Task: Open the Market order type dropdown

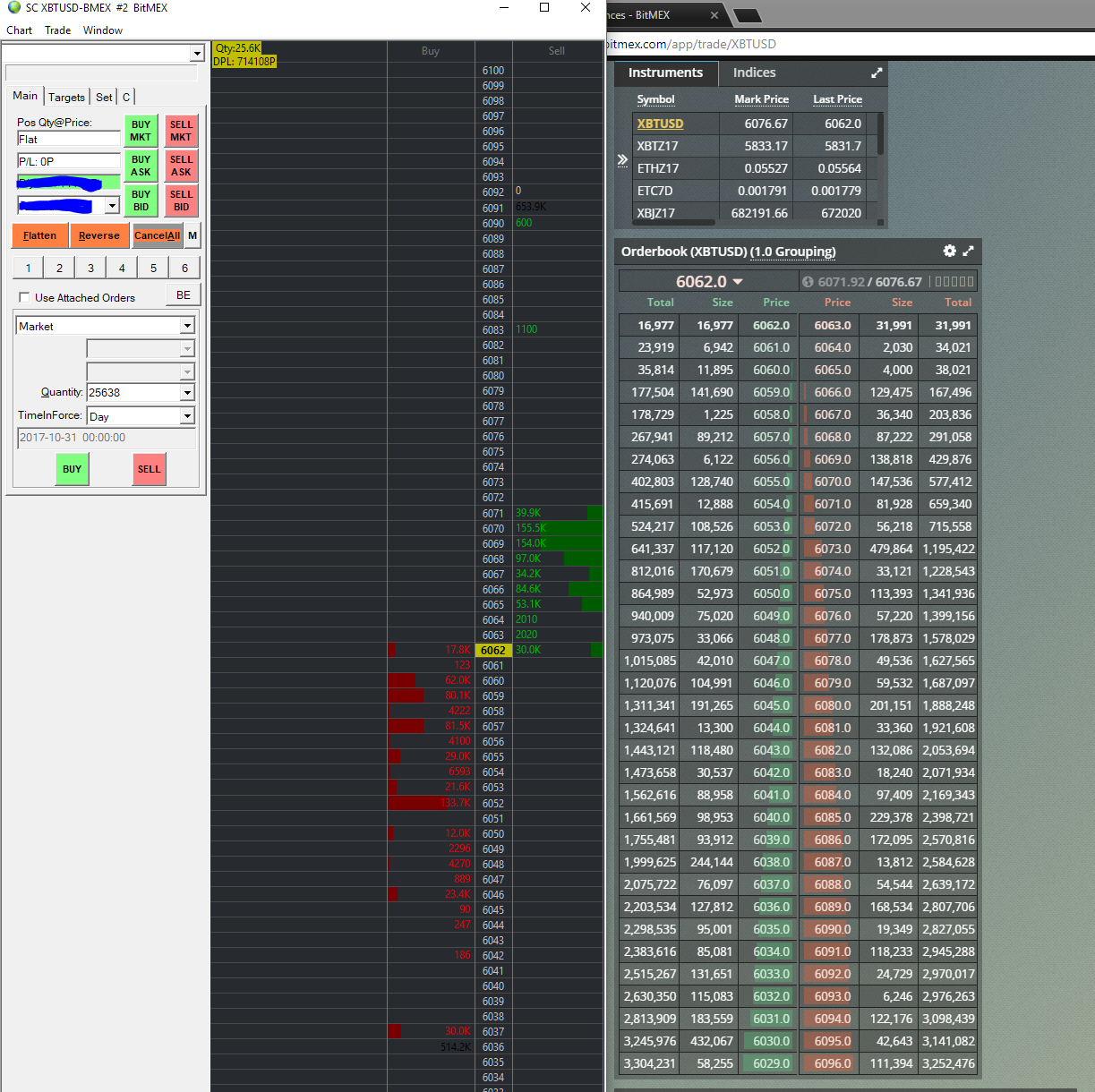Action: (x=187, y=327)
